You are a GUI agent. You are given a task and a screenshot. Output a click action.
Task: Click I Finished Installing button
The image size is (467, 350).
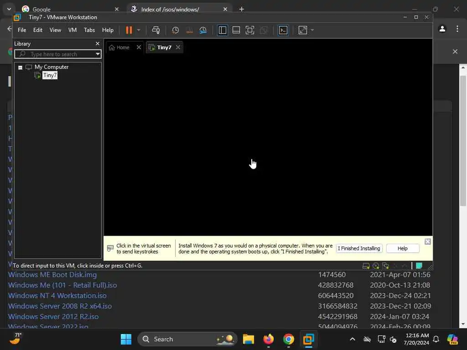(x=359, y=248)
